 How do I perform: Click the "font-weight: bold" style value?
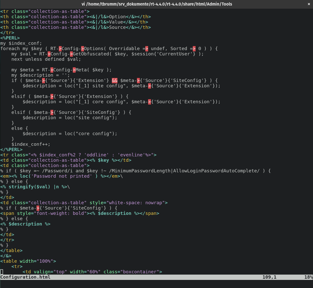[x=60, y=213]
